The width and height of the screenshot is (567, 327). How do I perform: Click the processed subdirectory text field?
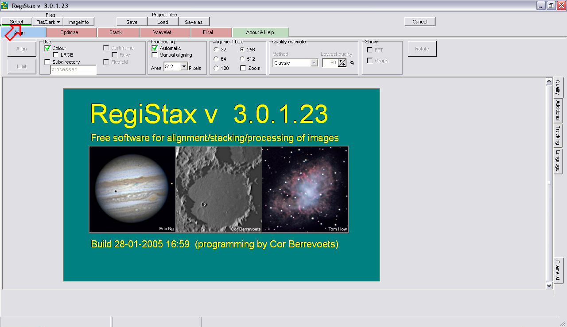coord(73,69)
